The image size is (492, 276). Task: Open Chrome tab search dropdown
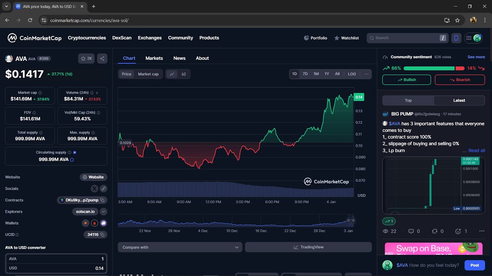7,7
